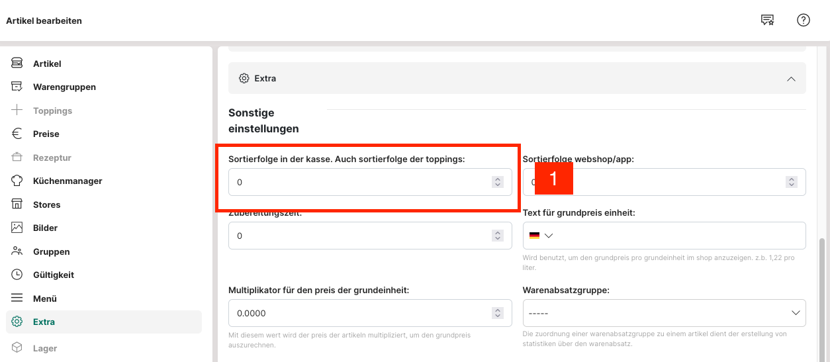Open Bilder using the image icon
Image resolution: width=830 pixels, height=362 pixels.
(x=17, y=228)
